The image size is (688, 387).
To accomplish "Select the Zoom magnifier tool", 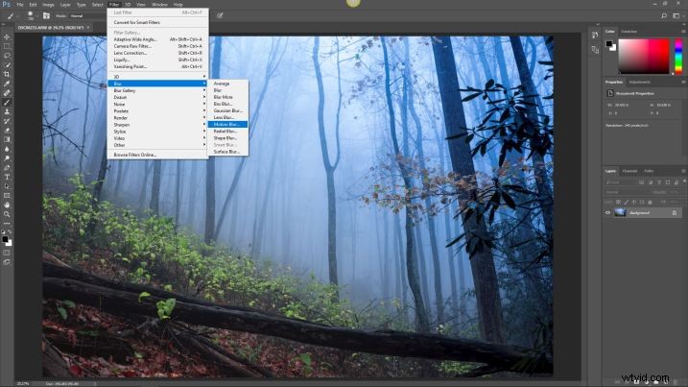I will (x=7, y=214).
